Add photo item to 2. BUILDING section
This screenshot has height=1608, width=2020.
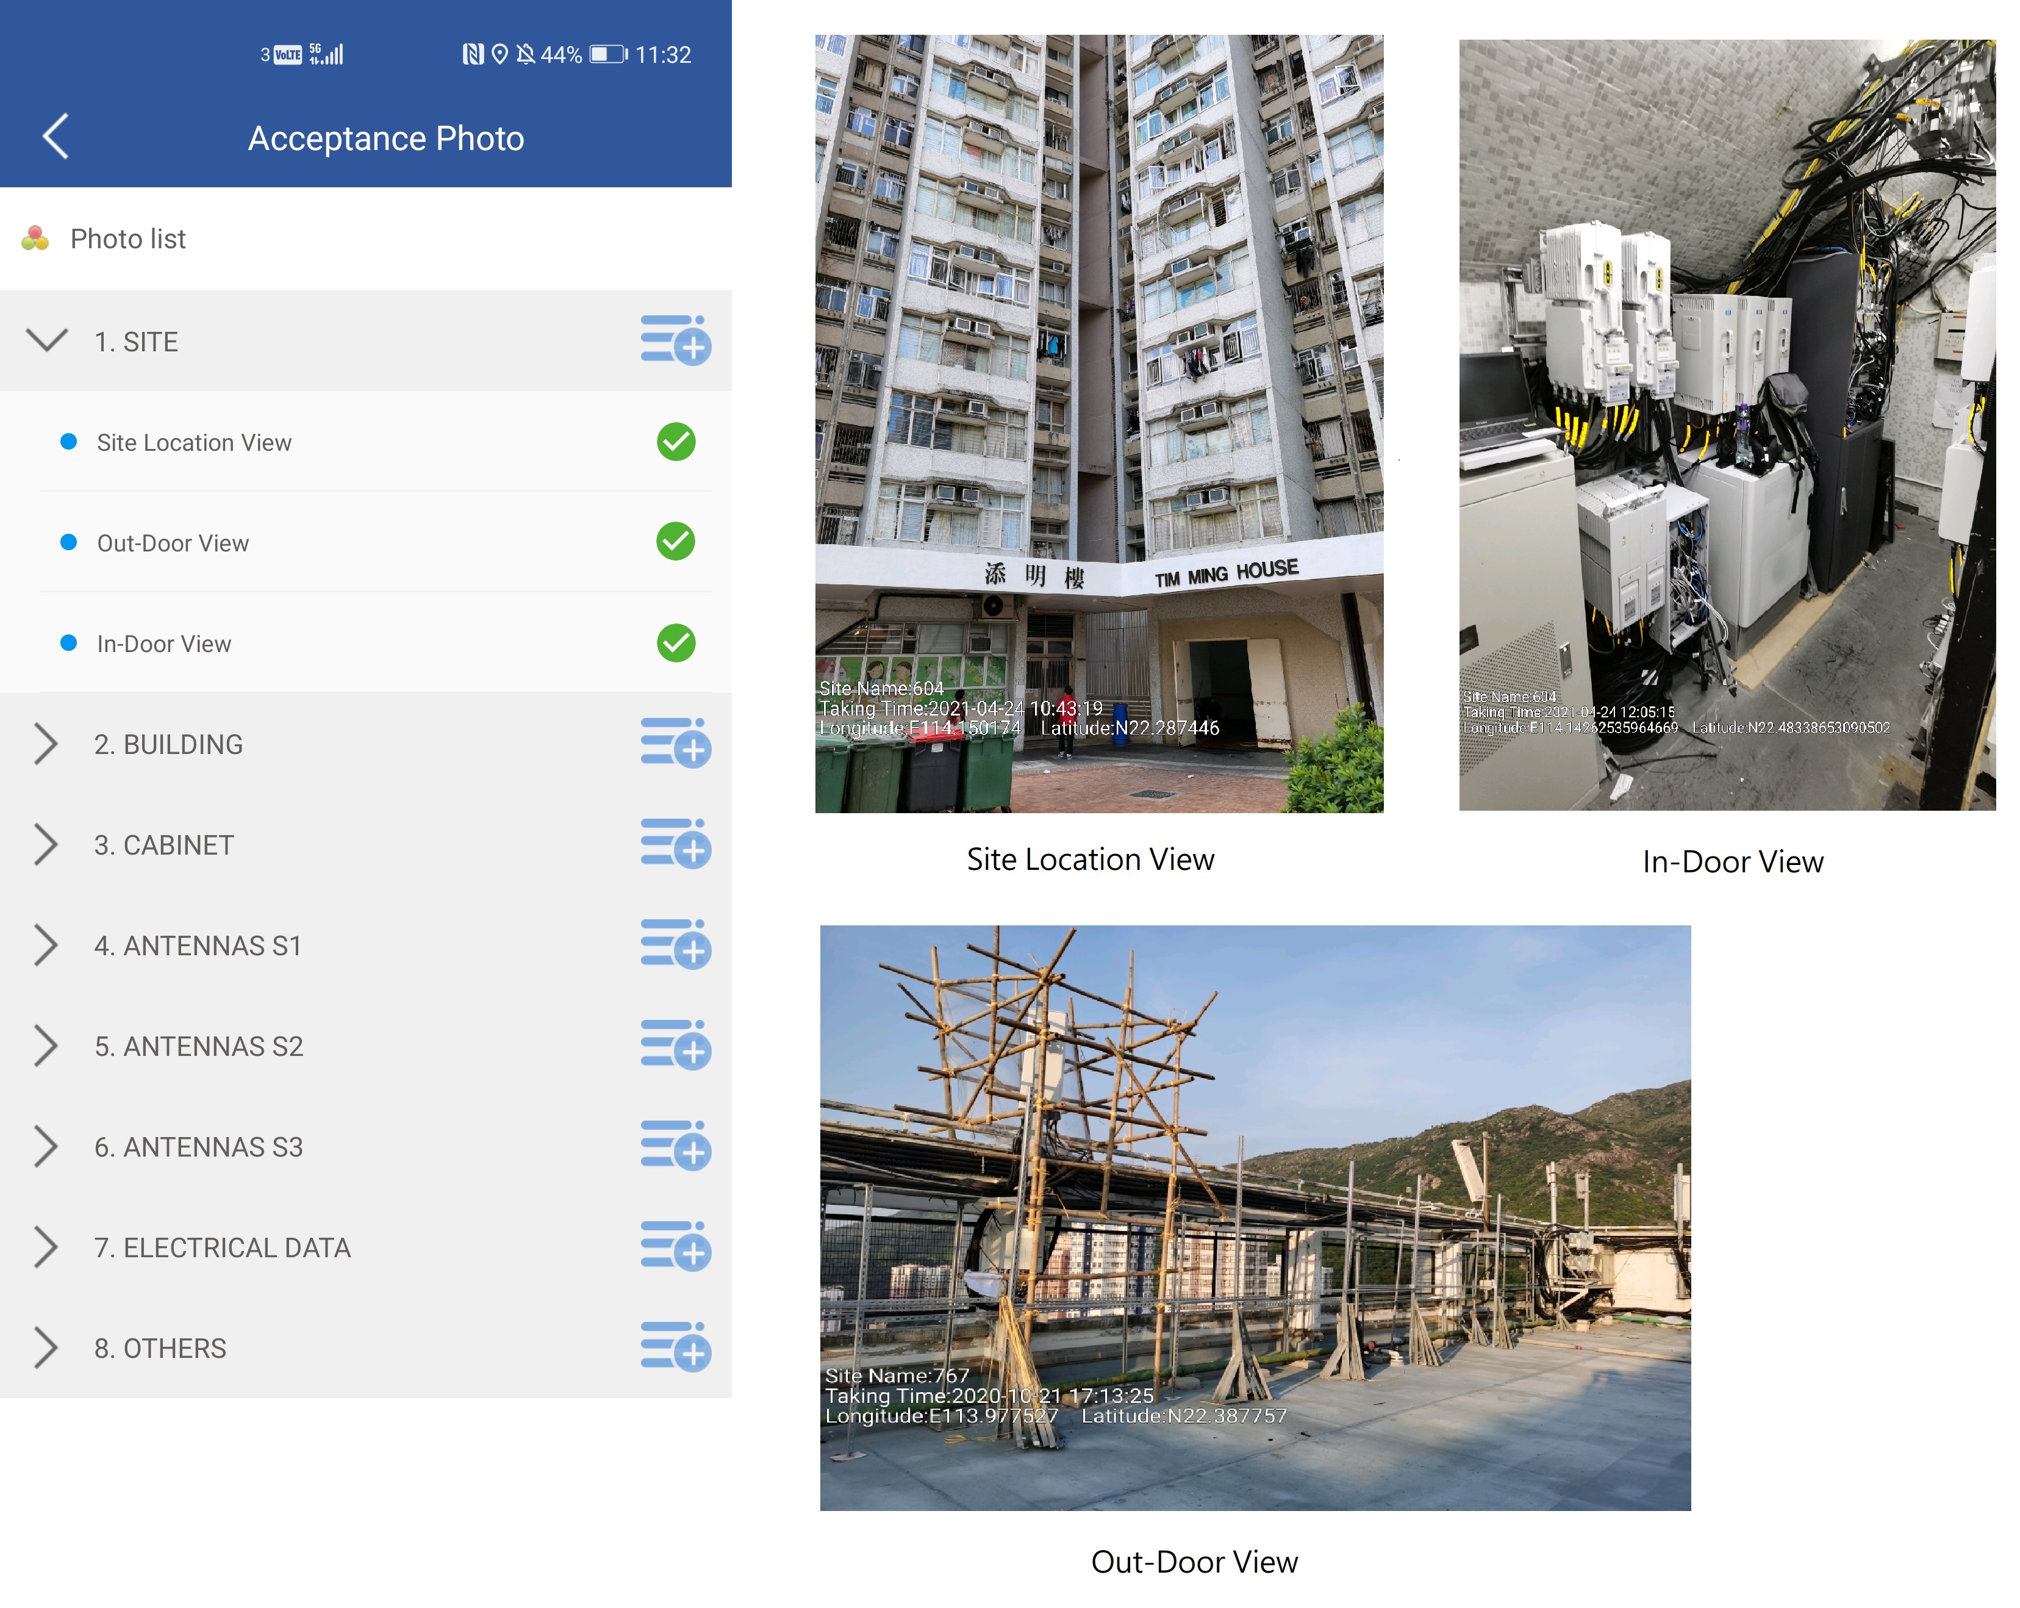pos(676,743)
